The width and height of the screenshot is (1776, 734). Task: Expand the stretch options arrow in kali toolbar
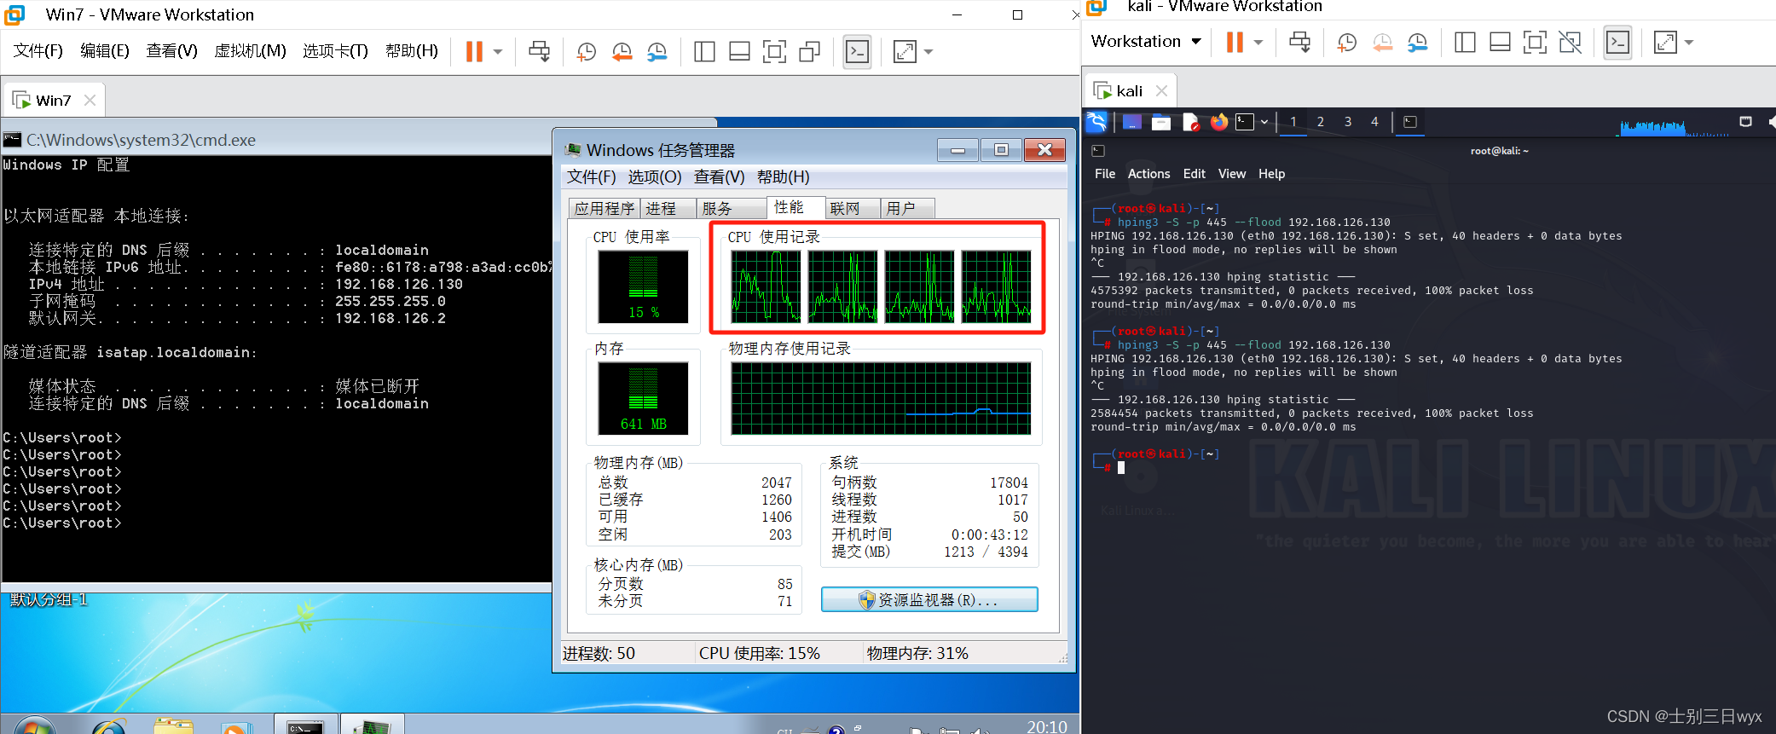click(x=1689, y=42)
